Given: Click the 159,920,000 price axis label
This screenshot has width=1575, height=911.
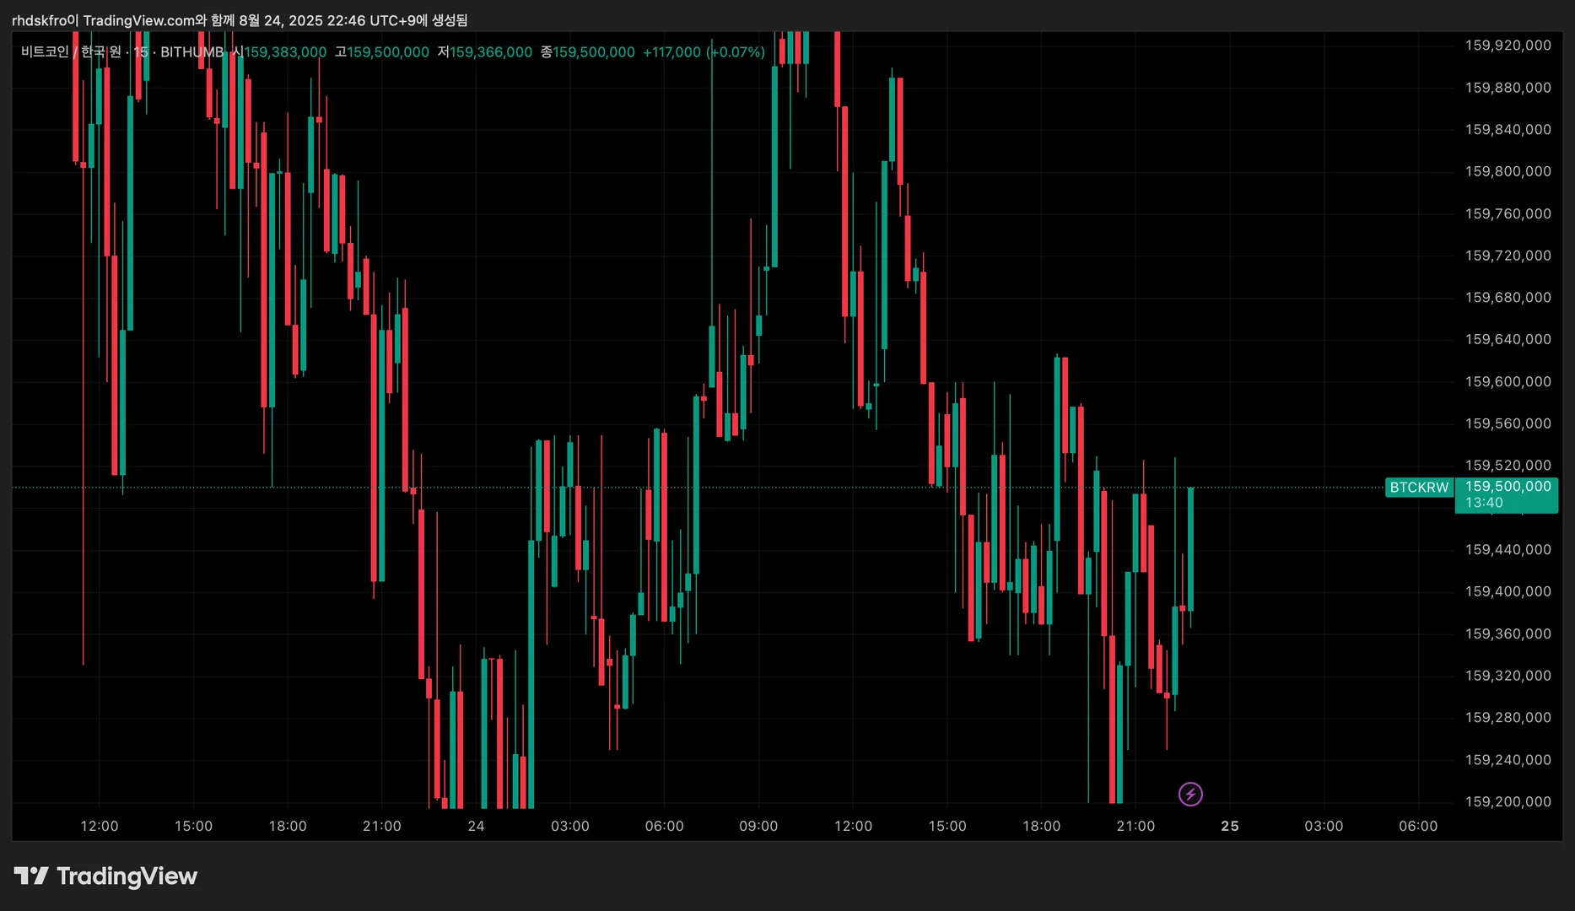Looking at the screenshot, I should click(x=1508, y=46).
